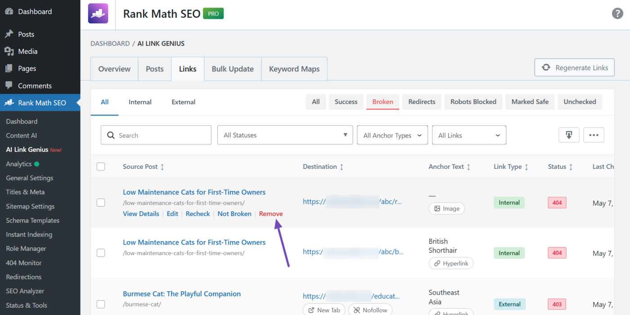Viewport: 630px width, 315px height.
Task: Click the Hyperlink badge for British Shorthair
Action: pyautogui.click(x=451, y=263)
